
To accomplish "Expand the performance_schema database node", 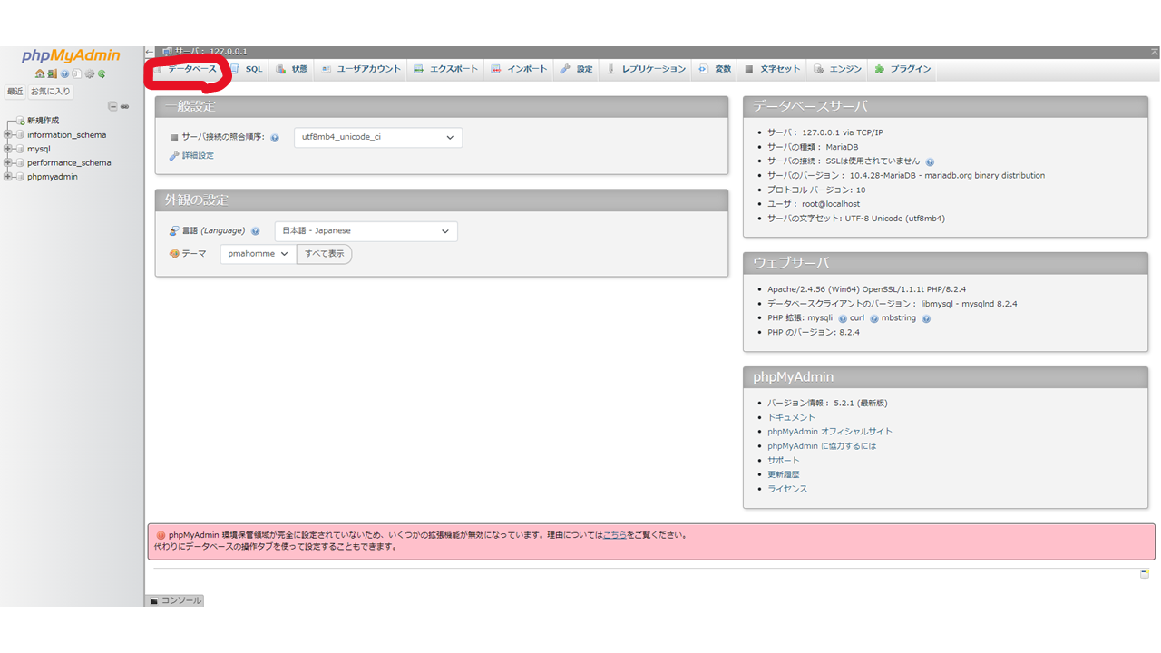I will click(x=7, y=163).
